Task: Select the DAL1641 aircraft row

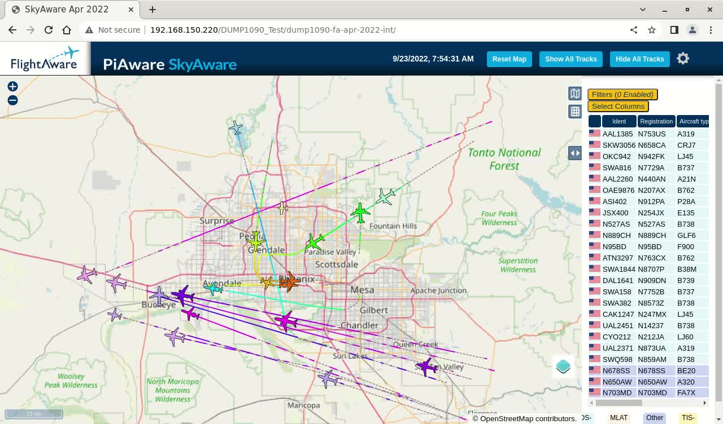Action: click(648, 280)
